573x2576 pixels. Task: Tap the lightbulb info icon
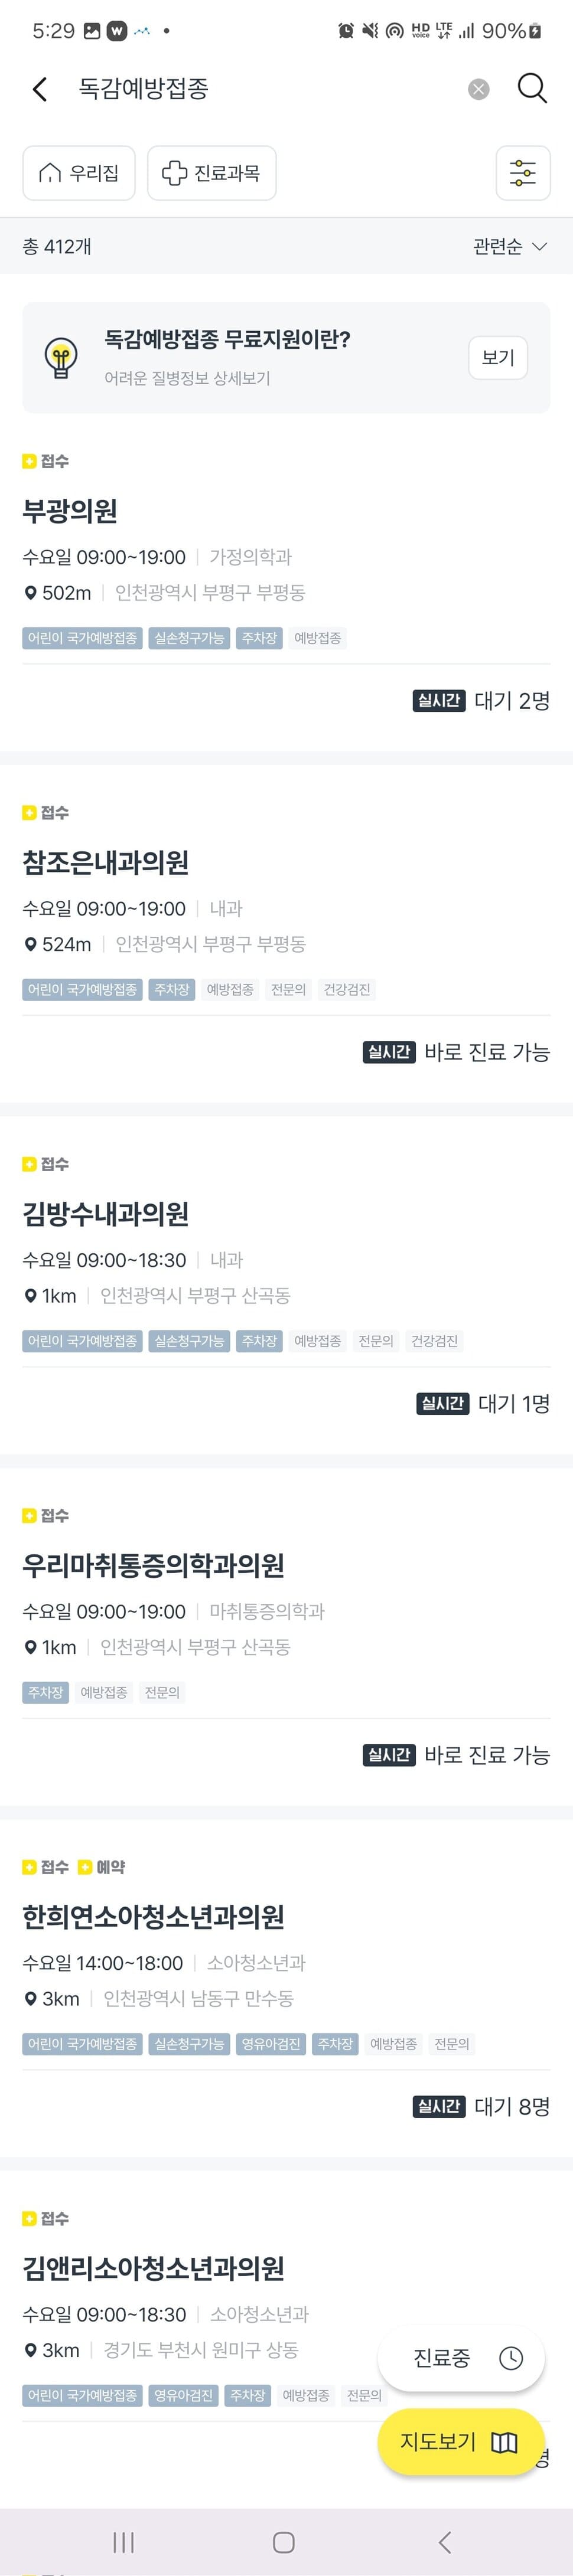[x=61, y=358]
